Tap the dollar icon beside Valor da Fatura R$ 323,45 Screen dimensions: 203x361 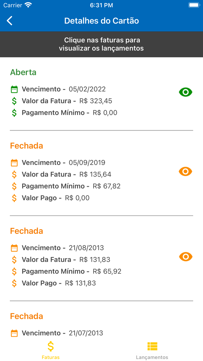(14, 101)
